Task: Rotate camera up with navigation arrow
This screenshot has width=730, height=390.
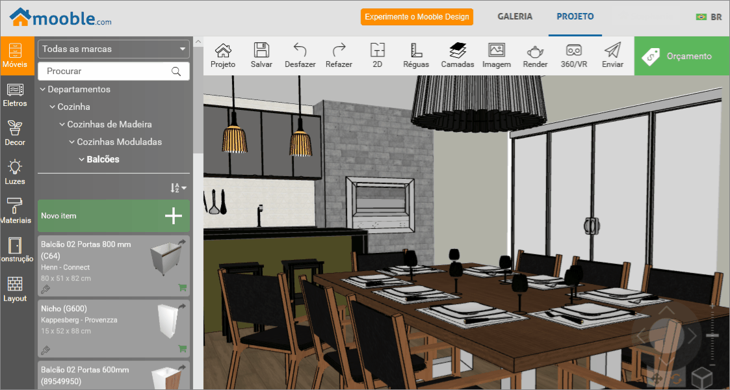Action: [x=667, y=311]
